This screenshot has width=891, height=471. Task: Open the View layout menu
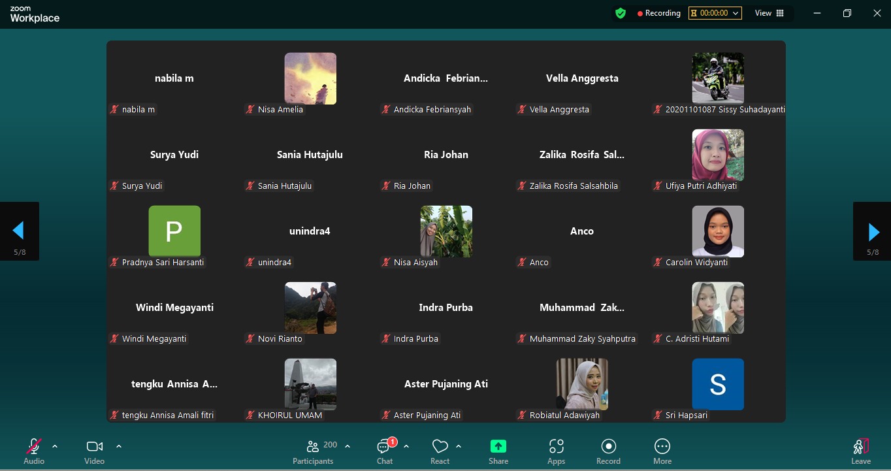click(769, 13)
